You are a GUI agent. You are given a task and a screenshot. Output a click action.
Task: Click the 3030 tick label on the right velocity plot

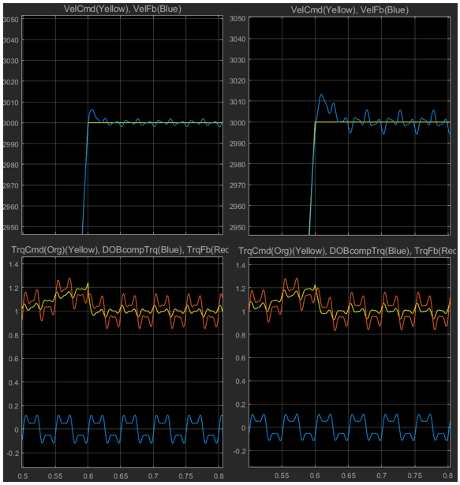(237, 60)
